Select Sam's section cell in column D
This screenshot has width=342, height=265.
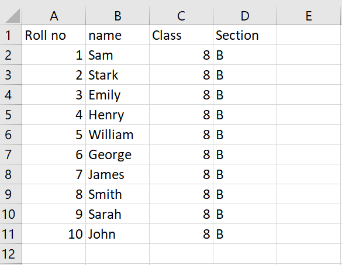(245, 55)
